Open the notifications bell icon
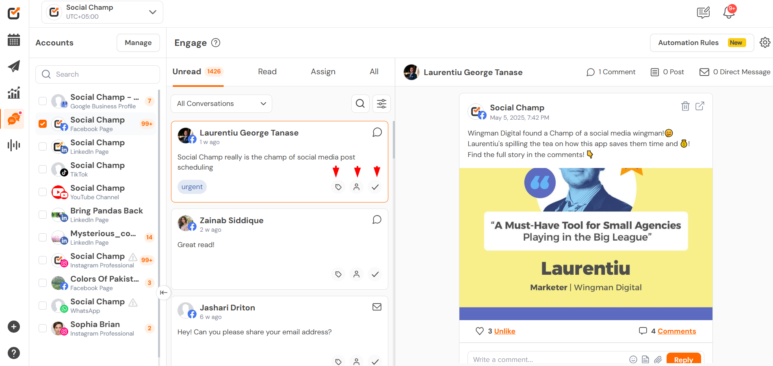This screenshot has height=366, width=773. 729,12
